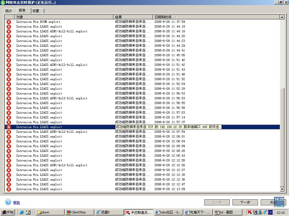This screenshot has height=216, width=289.
Task: Click Xunlei bird icon in system tray
Action: pos(265,212)
